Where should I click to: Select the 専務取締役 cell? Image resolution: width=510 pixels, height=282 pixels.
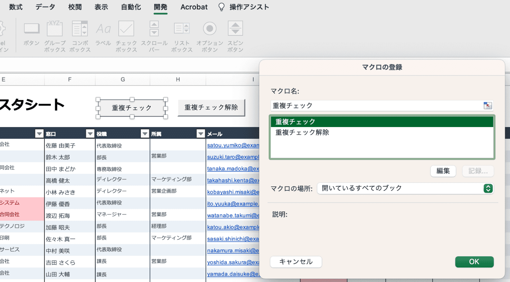tap(123, 169)
